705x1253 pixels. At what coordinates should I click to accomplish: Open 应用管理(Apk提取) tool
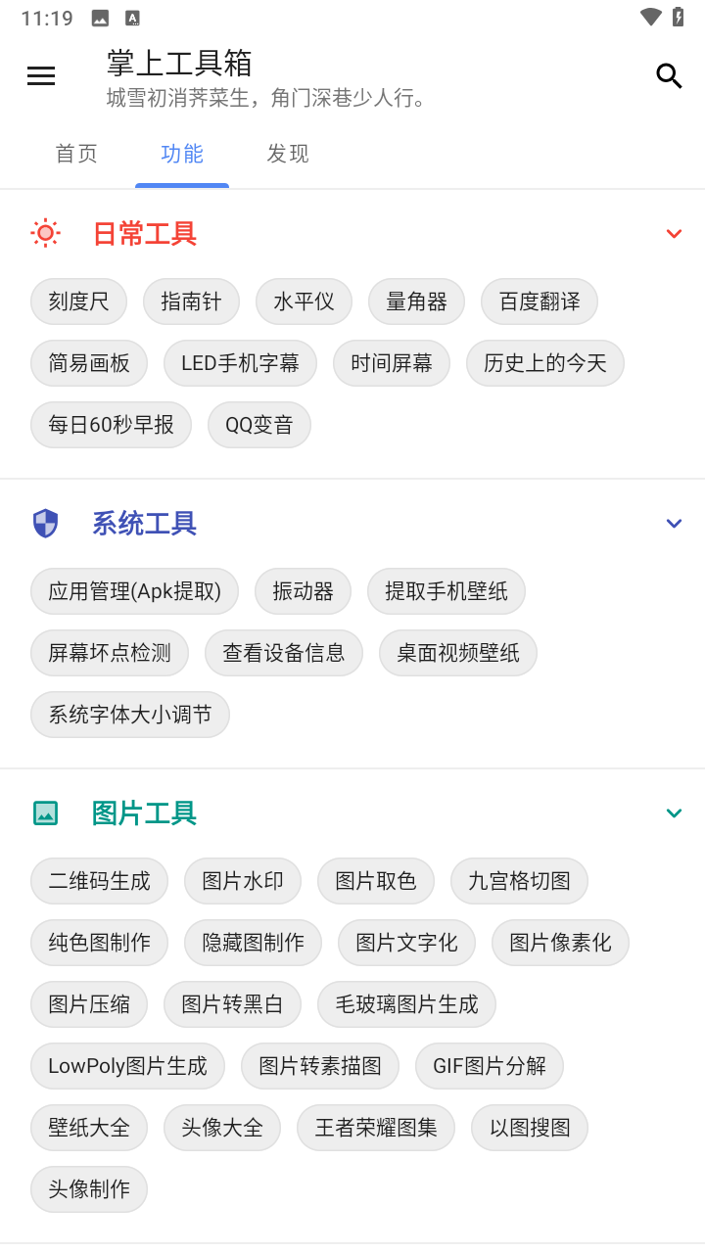pyautogui.click(x=135, y=591)
